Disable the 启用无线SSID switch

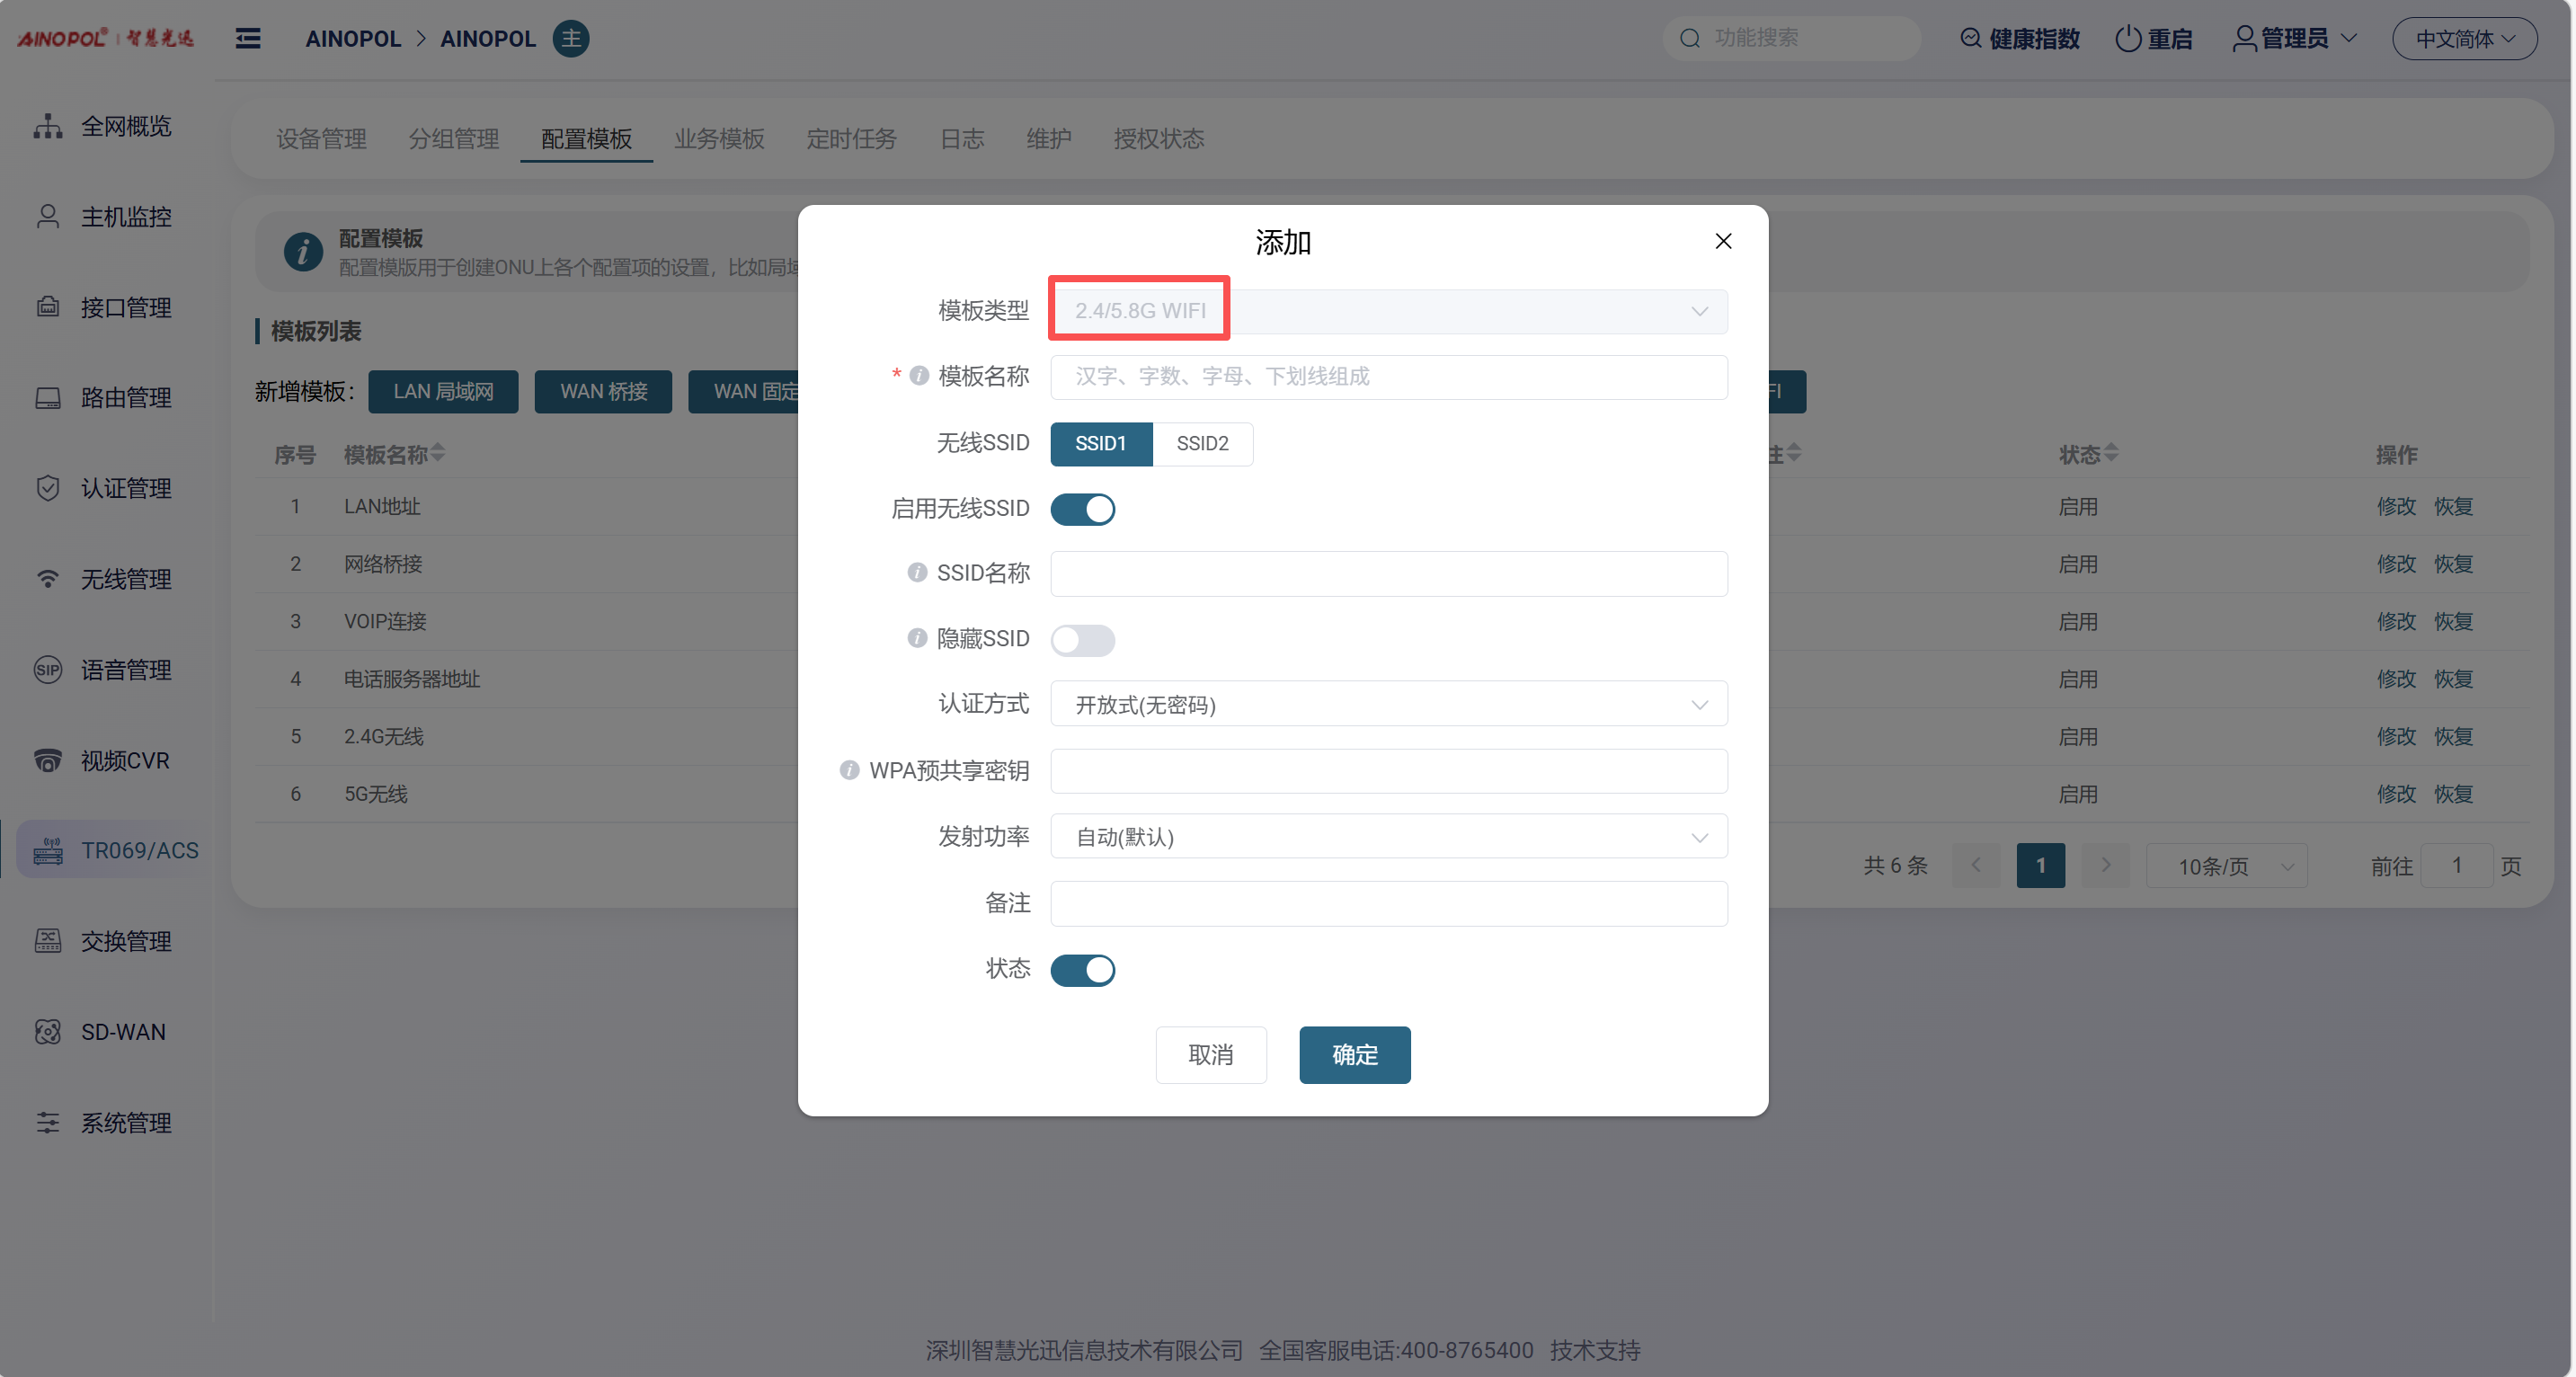(1082, 509)
